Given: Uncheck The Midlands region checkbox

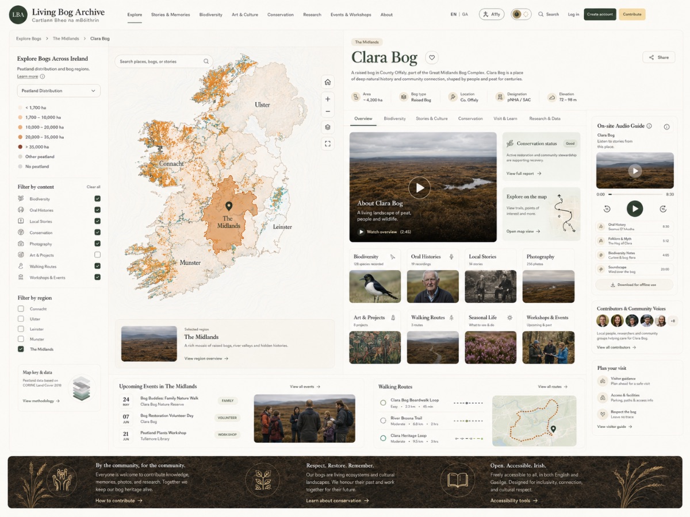Looking at the screenshot, I should pyautogui.click(x=21, y=349).
